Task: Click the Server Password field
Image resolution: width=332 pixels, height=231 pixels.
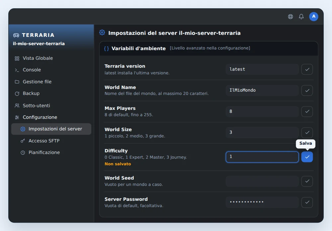Action: pyautogui.click(x=262, y=202)
